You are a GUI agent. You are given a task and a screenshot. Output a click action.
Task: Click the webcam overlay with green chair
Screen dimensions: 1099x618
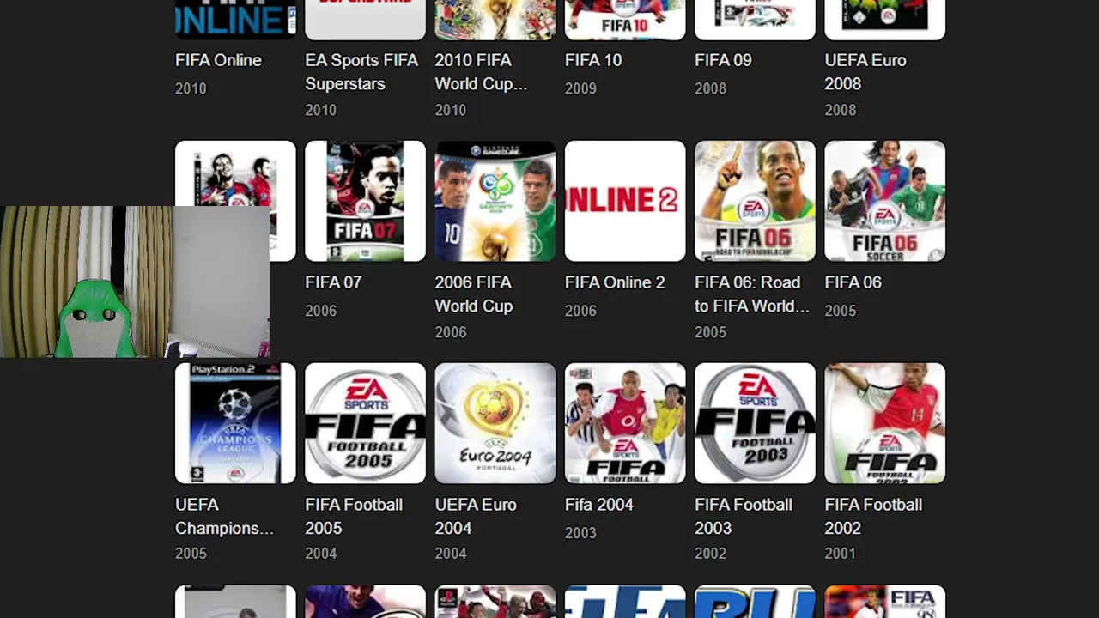tap(135, 282)
